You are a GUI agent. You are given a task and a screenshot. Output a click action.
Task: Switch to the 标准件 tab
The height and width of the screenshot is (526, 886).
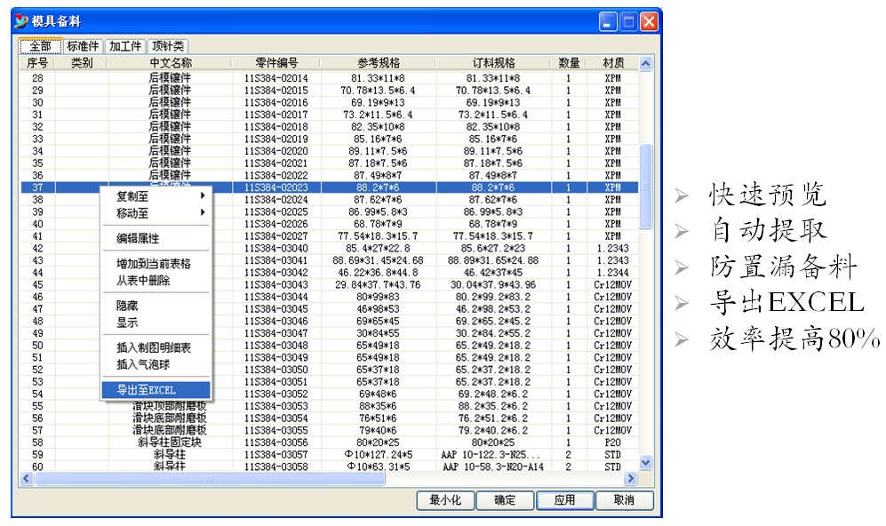click(84, 46)
